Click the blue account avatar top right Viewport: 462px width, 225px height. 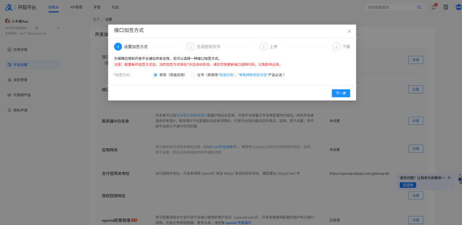click(459, 7)
